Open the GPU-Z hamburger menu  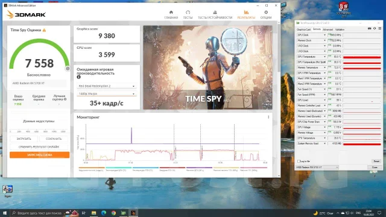[x=380, y=28]
